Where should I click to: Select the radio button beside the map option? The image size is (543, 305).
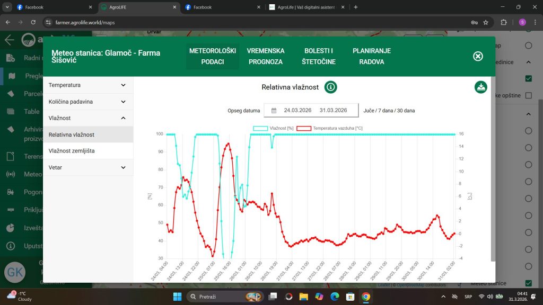click(528, 46)
